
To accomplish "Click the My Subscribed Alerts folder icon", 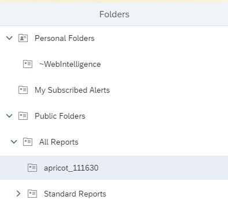I will [23, 90].
